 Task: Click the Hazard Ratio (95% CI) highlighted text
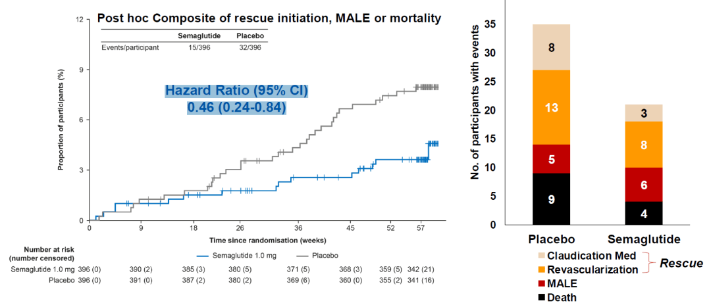[x=236, y=91]
